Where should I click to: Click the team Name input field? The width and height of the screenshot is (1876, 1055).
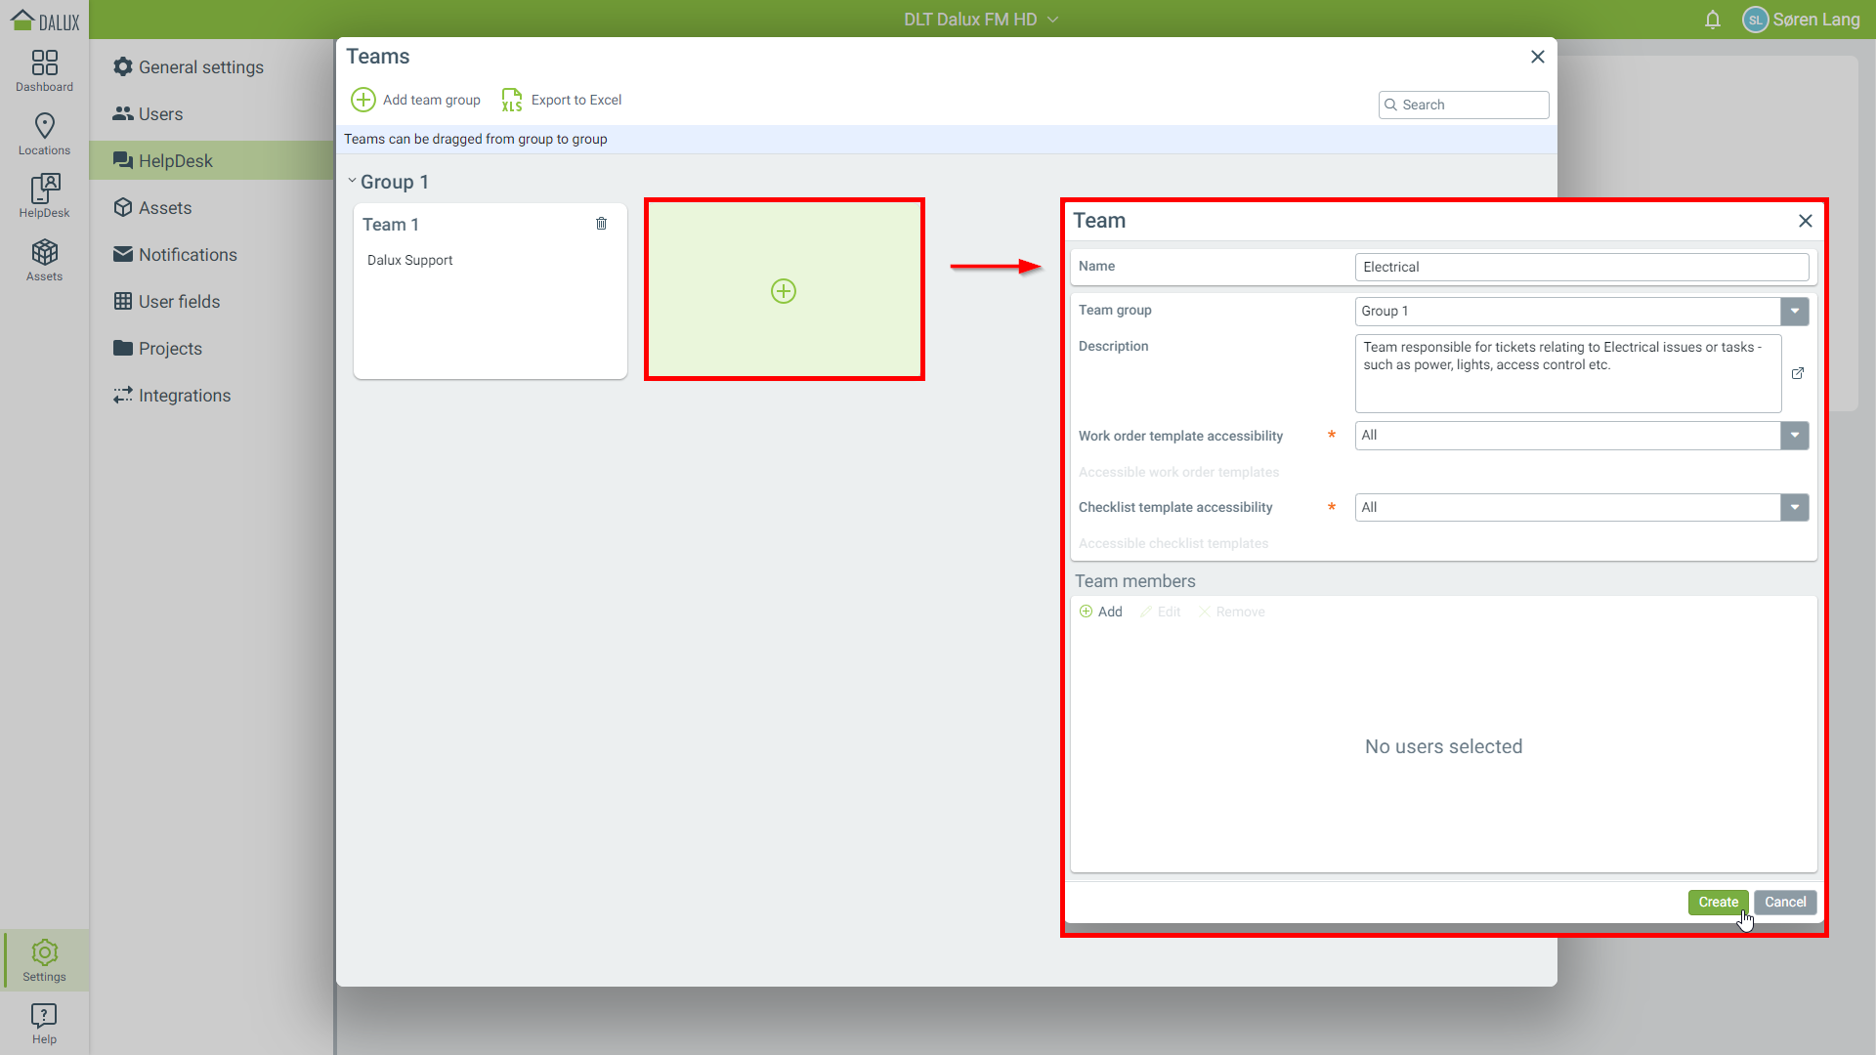pyautogui.click(x=1580, y=267)
